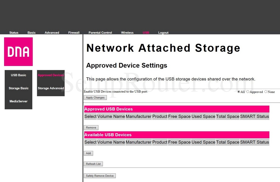The height and width of the screenshot is (182, 280).
Task: Open the Parental Control menu item
Action: (x=100, y=32)
